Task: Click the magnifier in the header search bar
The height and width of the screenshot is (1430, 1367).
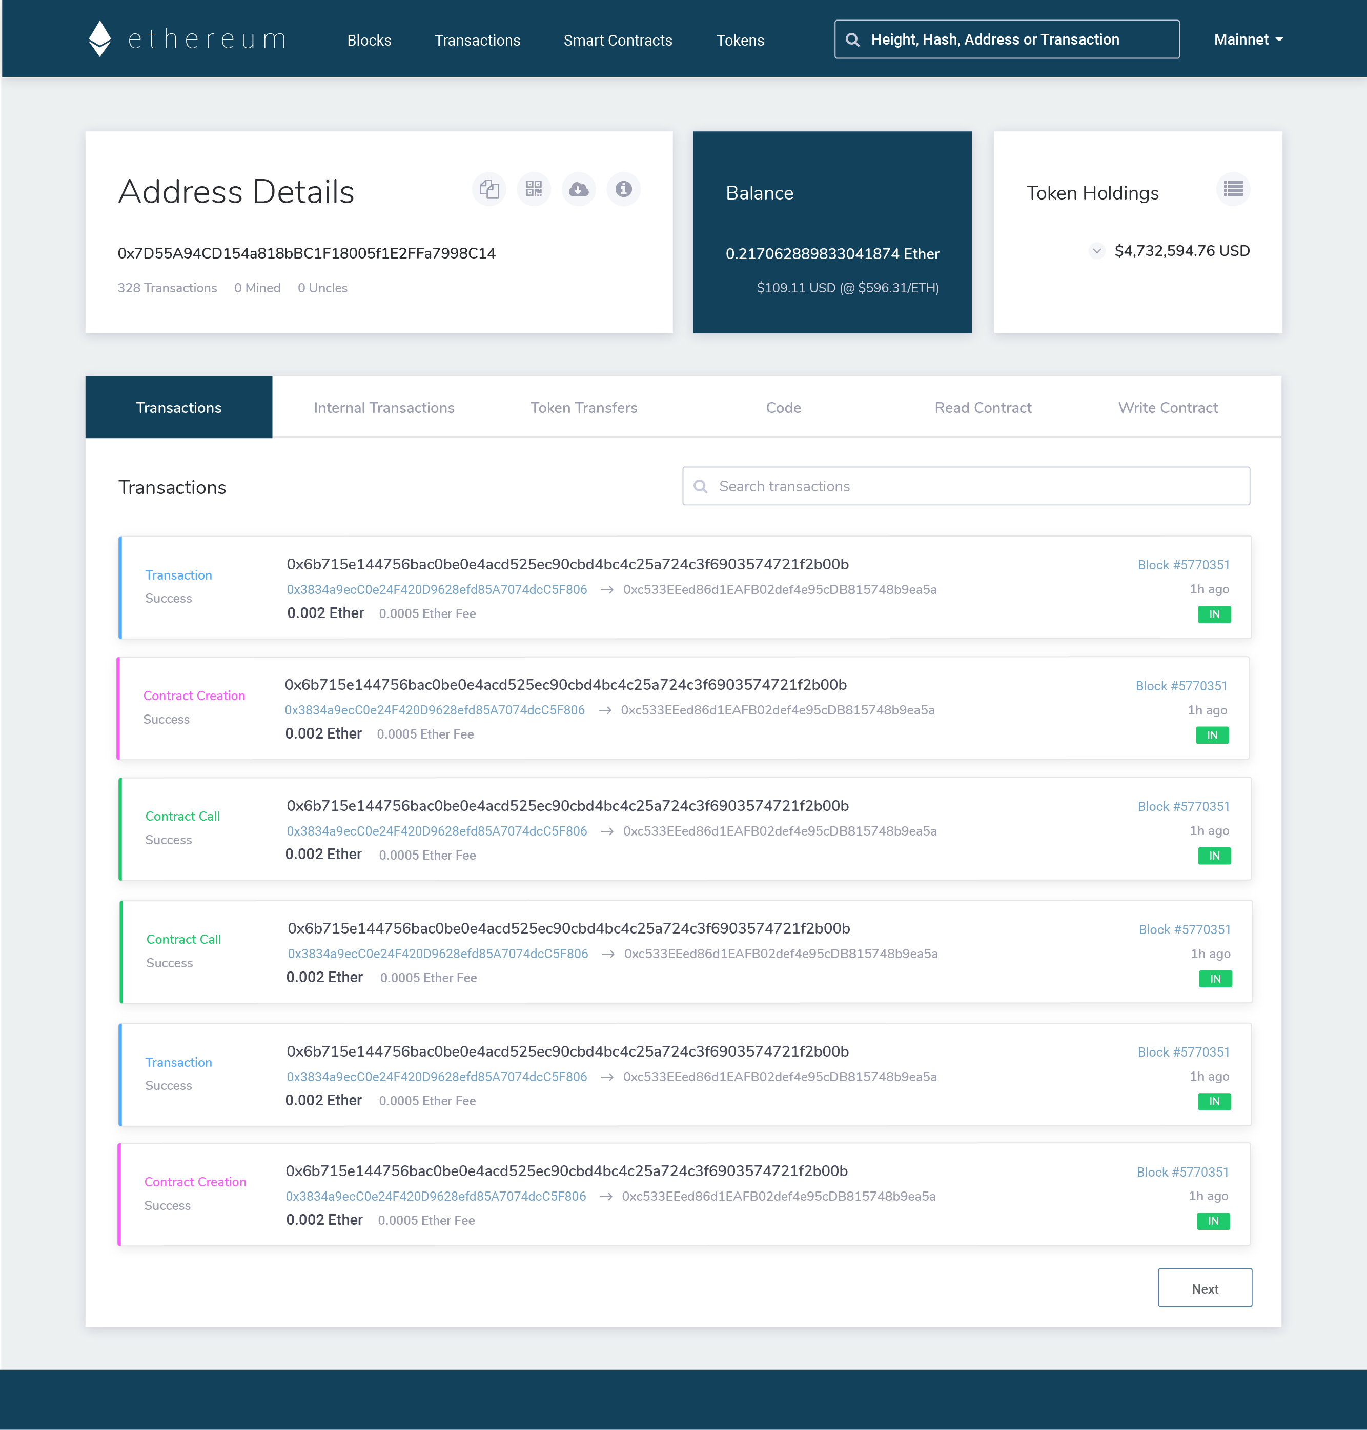Action: pyautogui.click(x=852, y=39)
